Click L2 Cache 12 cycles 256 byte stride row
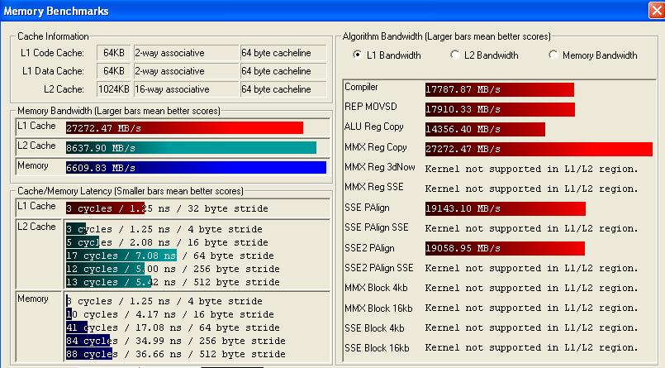 tap(173, 269)
